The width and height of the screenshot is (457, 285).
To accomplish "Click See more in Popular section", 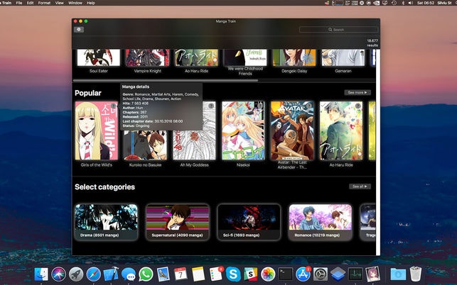I will (357, 92).
